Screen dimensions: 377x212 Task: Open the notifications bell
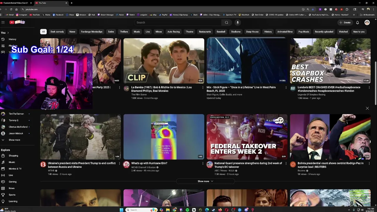(358, 22)
